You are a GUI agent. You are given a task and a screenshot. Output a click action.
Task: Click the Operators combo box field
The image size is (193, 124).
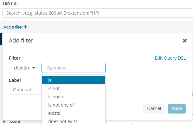coord(74,68)
